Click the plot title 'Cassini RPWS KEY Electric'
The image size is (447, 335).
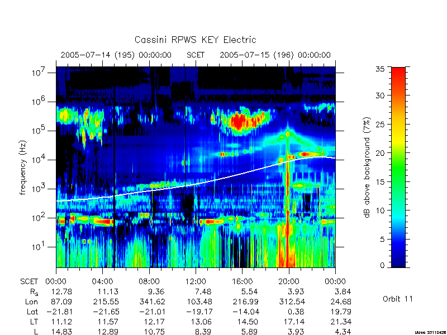point(195,40)
